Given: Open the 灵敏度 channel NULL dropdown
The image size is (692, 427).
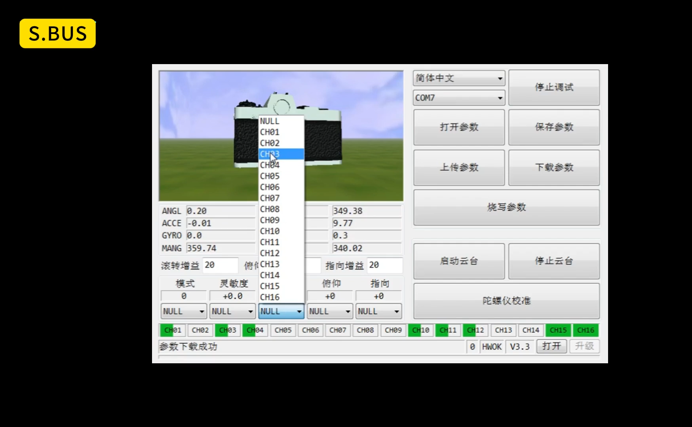Looking at the screenshot, I should coord(232,311).
